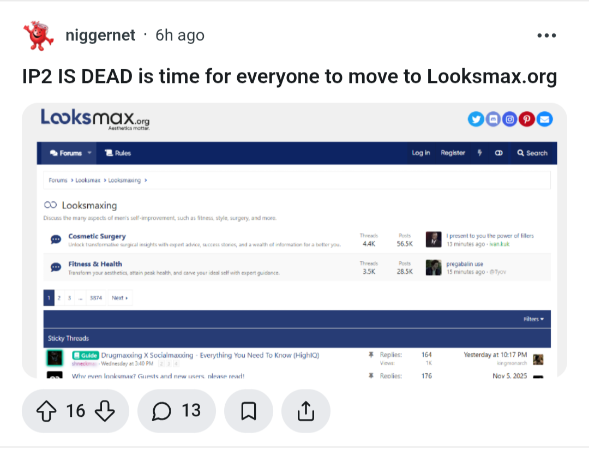Upvote the post
Image resolution: width=589 pixels, height=449 pixels.
coord(46,411)
